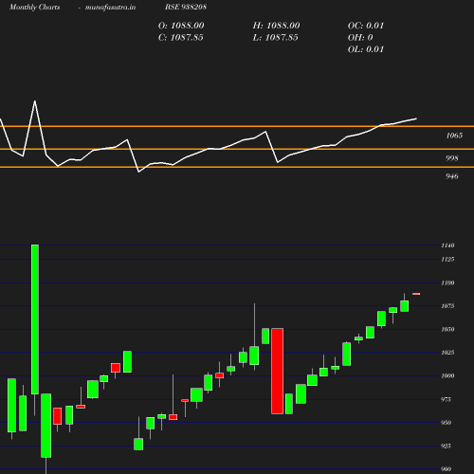Click the '1075' price axis label
This screenshot has width=474, height=474.
pos(447,306)
